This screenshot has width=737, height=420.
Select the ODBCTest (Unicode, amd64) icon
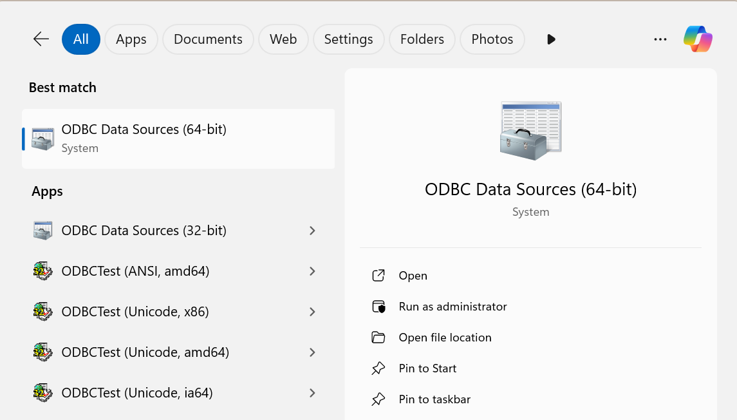42,352
